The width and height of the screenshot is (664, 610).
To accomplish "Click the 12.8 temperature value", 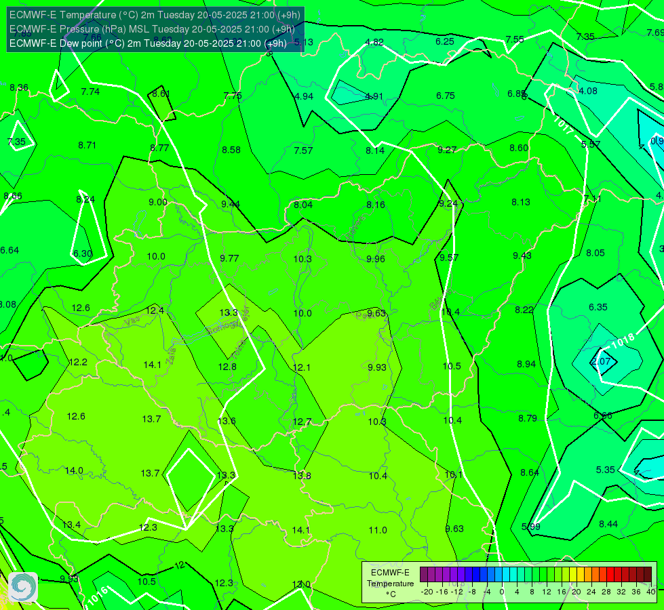I will [x=227, y=367].
